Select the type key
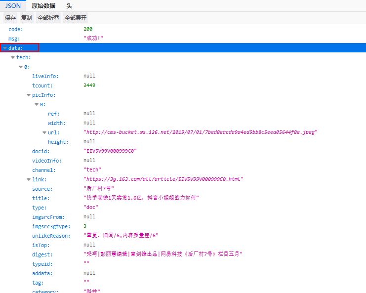The width and height of the screenshot is (366, 293). pos(40,208)
